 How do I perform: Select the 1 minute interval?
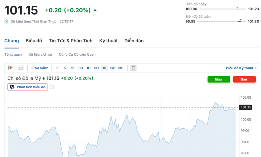pyautogui.click(x=57, y=68)
